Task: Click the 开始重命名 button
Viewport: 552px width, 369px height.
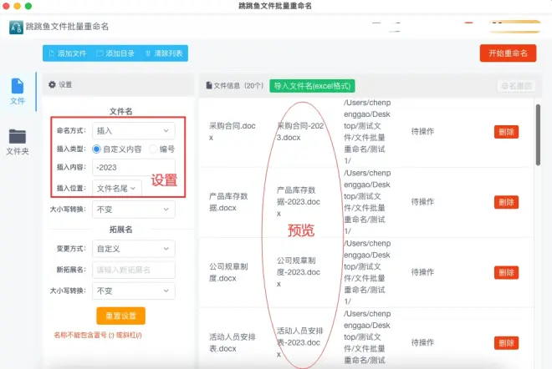Action: coord(508,53)
